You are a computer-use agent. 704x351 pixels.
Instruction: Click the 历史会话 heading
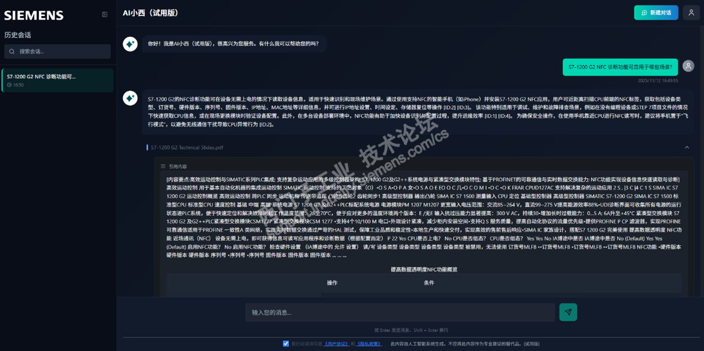18,35
